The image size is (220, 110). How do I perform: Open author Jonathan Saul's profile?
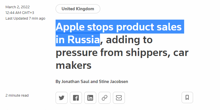point(75,82)
